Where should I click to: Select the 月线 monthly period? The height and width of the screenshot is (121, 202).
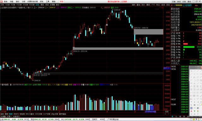47,5
